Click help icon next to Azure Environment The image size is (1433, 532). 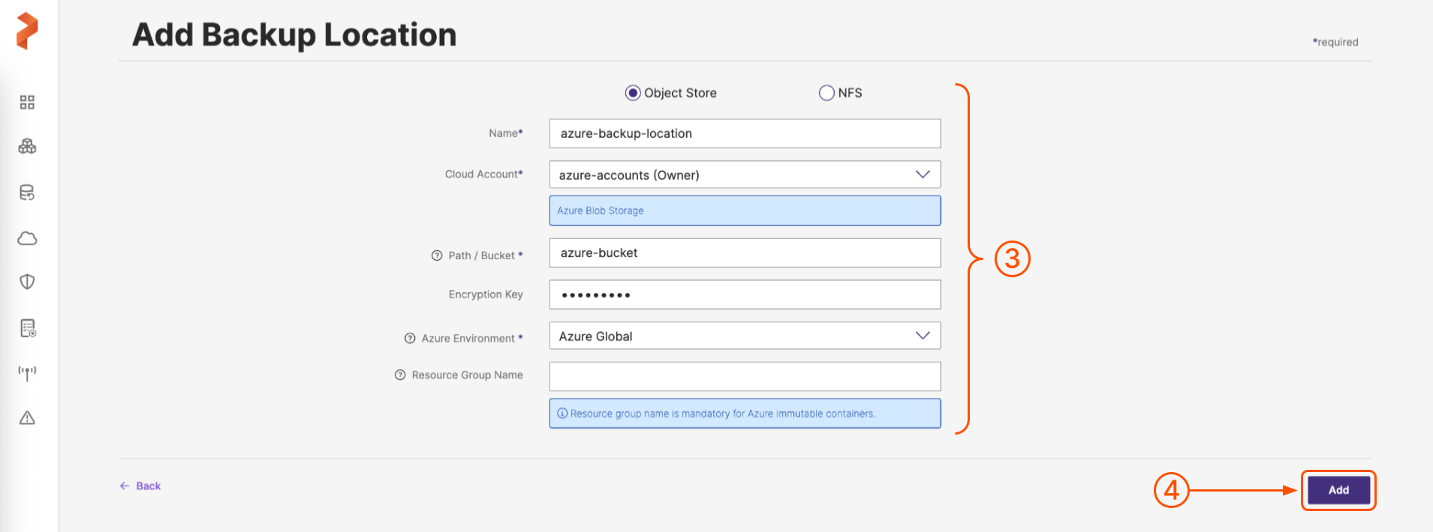pos(410,339)
